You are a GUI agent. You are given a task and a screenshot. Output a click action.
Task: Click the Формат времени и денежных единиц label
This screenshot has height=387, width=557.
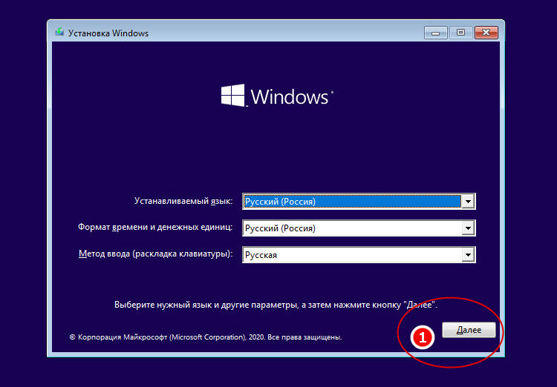[155, 227]
